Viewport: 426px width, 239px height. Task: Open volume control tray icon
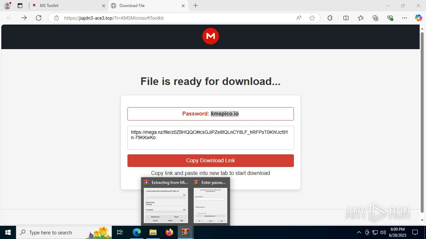click(x=383, y=232)
